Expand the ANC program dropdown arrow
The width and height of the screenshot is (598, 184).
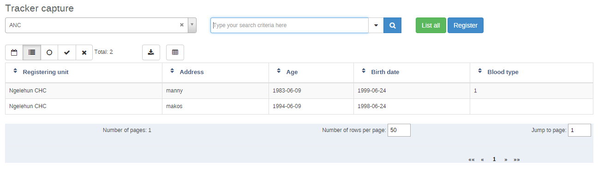point(192,25)
